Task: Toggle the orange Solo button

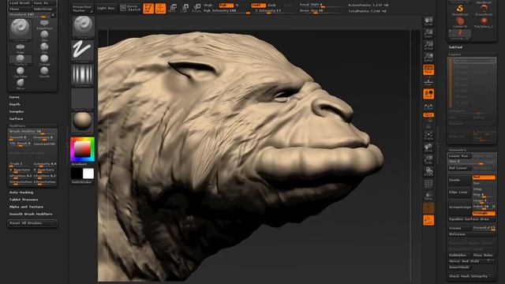Action: [428, 220]
